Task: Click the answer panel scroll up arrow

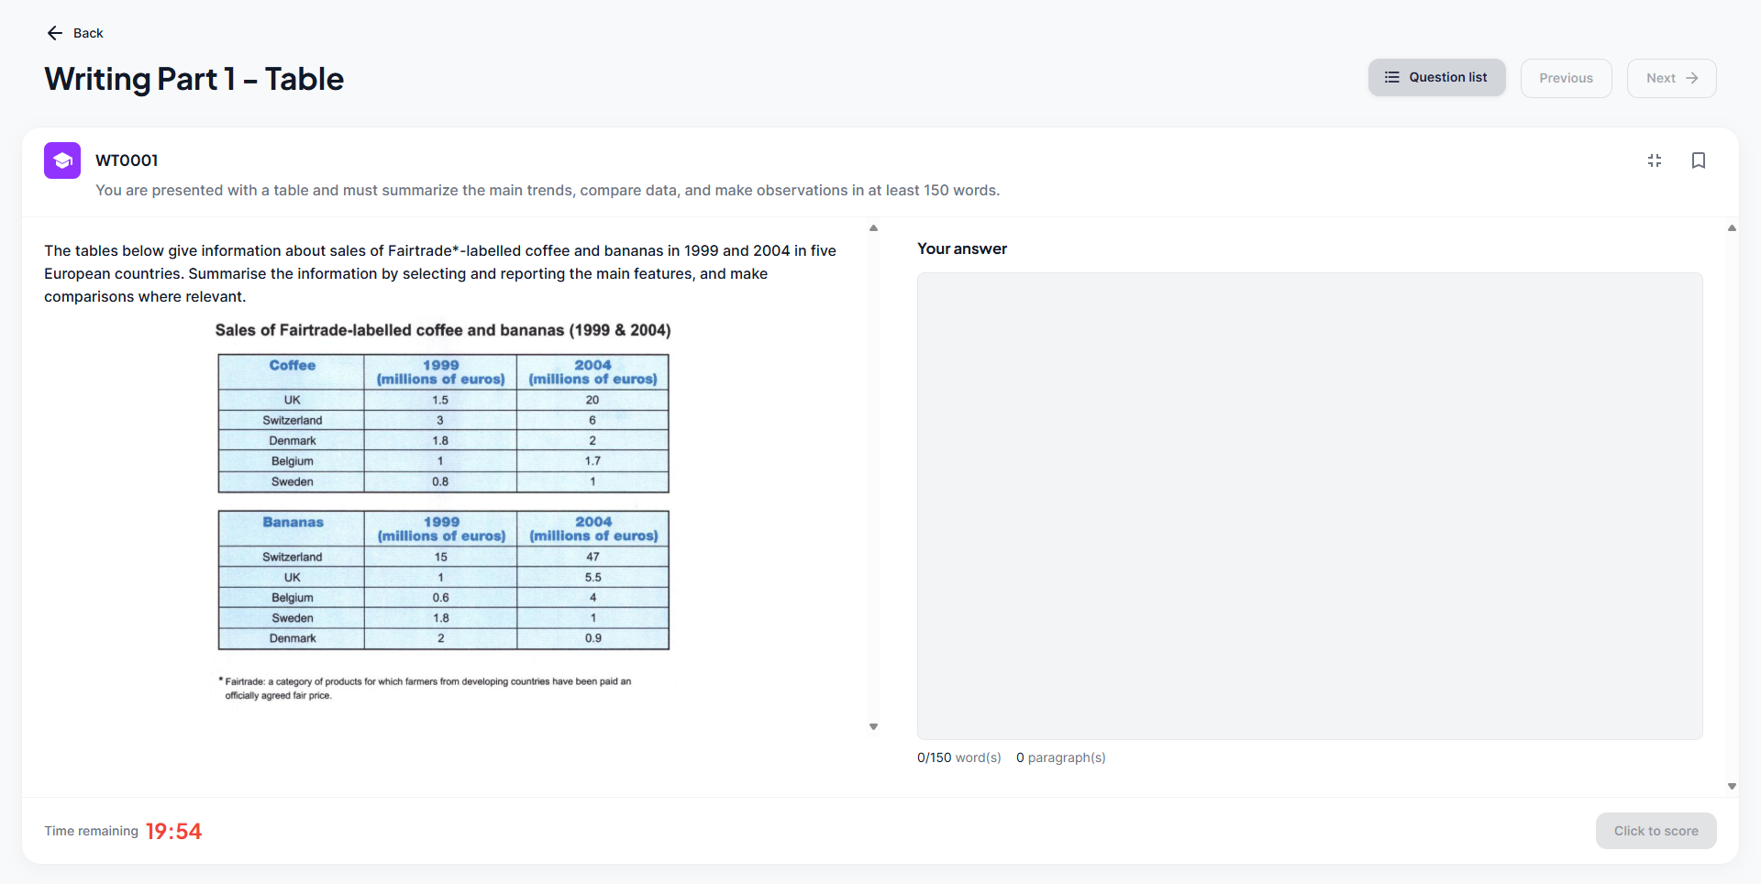Action: click(1732, 228)
